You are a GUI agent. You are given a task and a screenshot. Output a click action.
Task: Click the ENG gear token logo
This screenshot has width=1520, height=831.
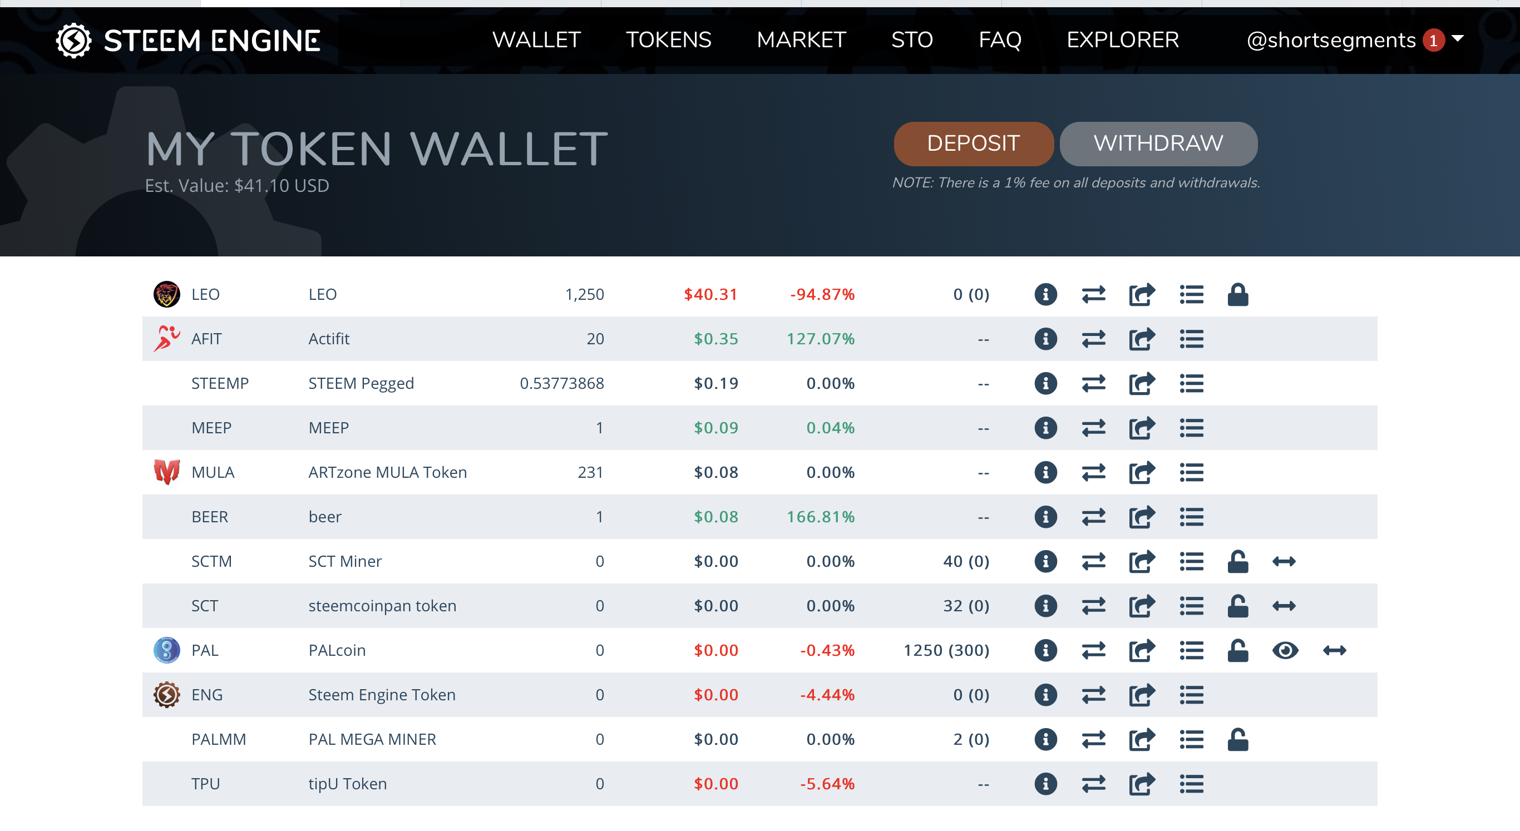tap(166, 695)
